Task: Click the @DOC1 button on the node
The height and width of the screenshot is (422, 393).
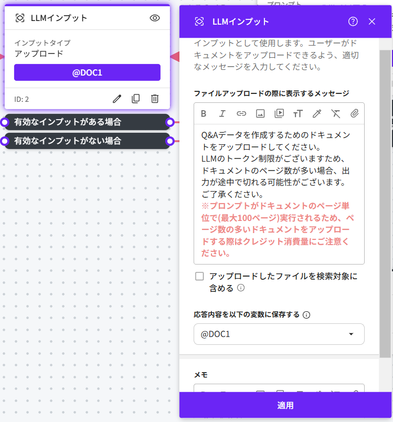Action: [x=87, y=72]
